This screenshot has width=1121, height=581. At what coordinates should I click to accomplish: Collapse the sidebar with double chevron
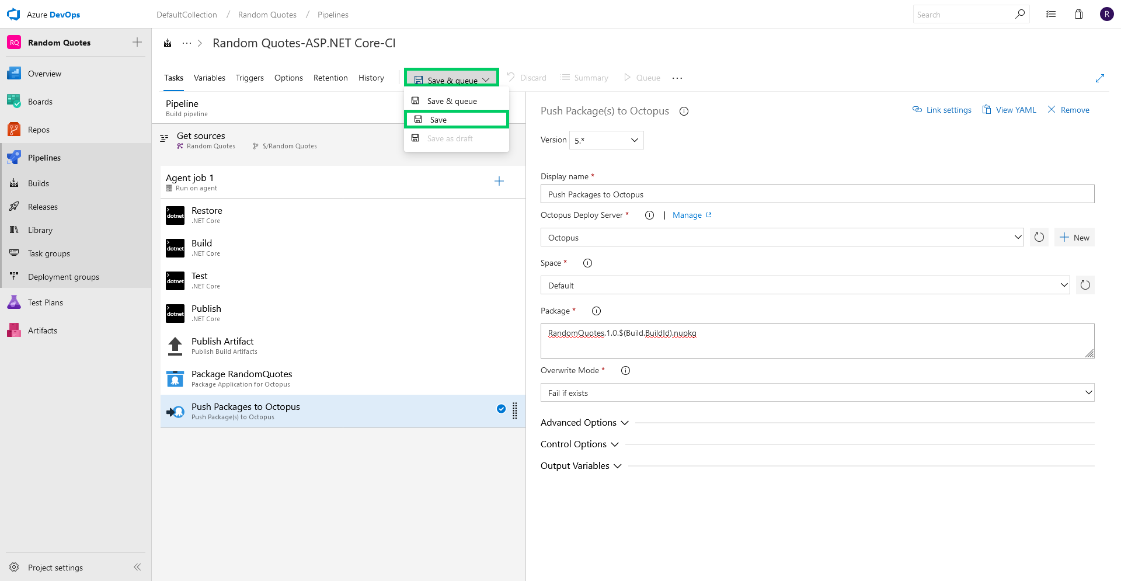(x=137, y=567)
